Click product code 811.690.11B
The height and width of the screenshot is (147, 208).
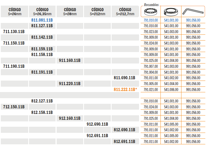(x=125, y=78)
